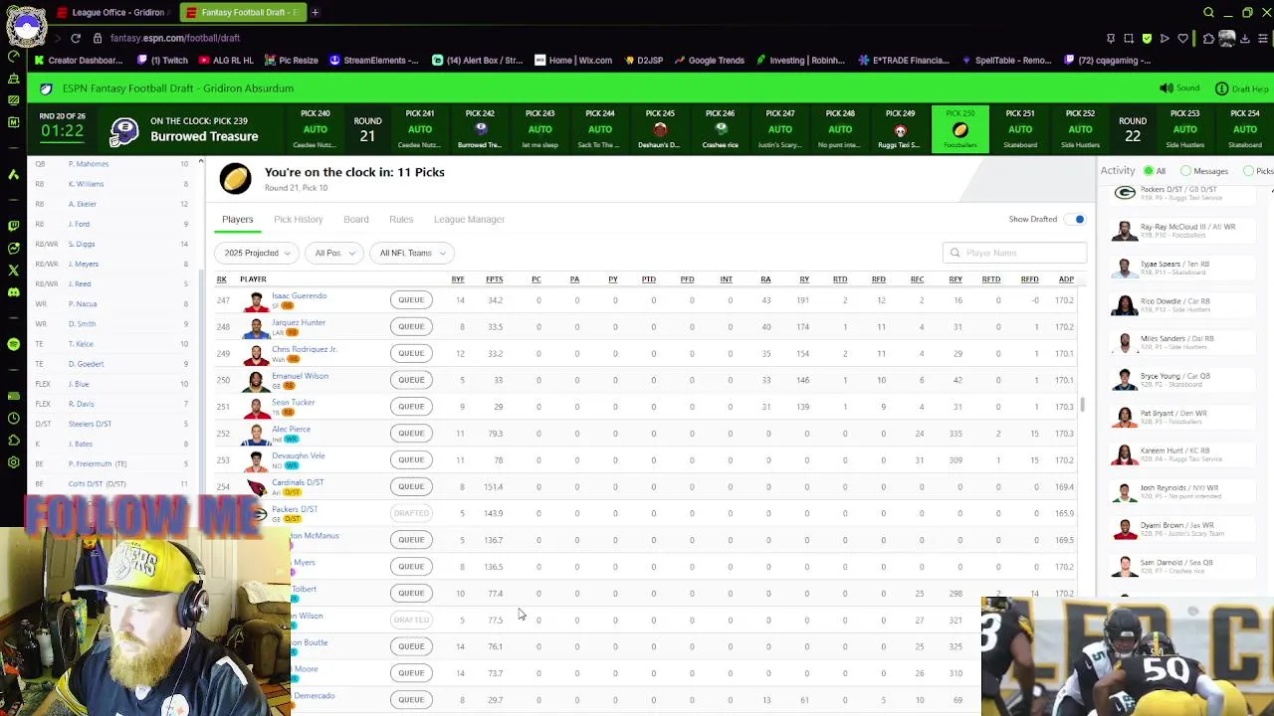Click the site security lock icon
Screen dimensions: 1274x716
(x=98, y=38)
